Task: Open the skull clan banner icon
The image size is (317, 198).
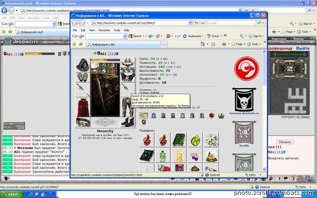Action: coord(244,100)
